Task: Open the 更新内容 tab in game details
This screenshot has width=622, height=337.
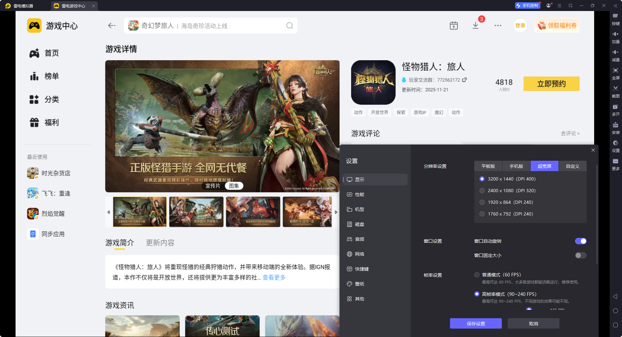Action: 160,243
